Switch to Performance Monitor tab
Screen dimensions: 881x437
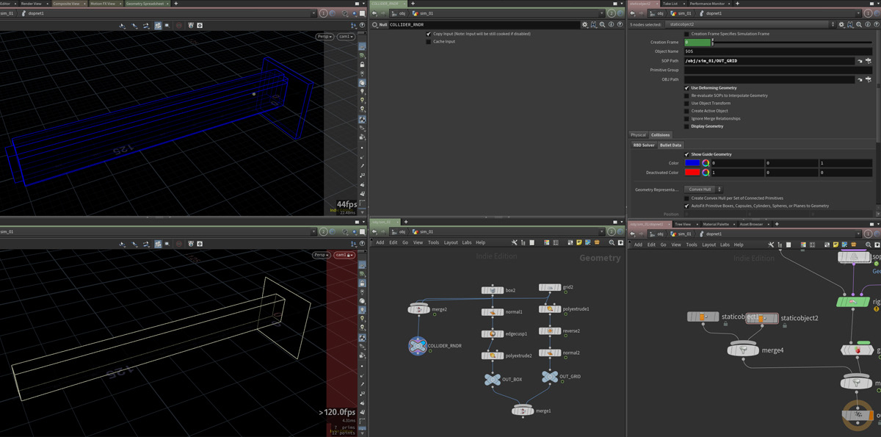[707, 4]
